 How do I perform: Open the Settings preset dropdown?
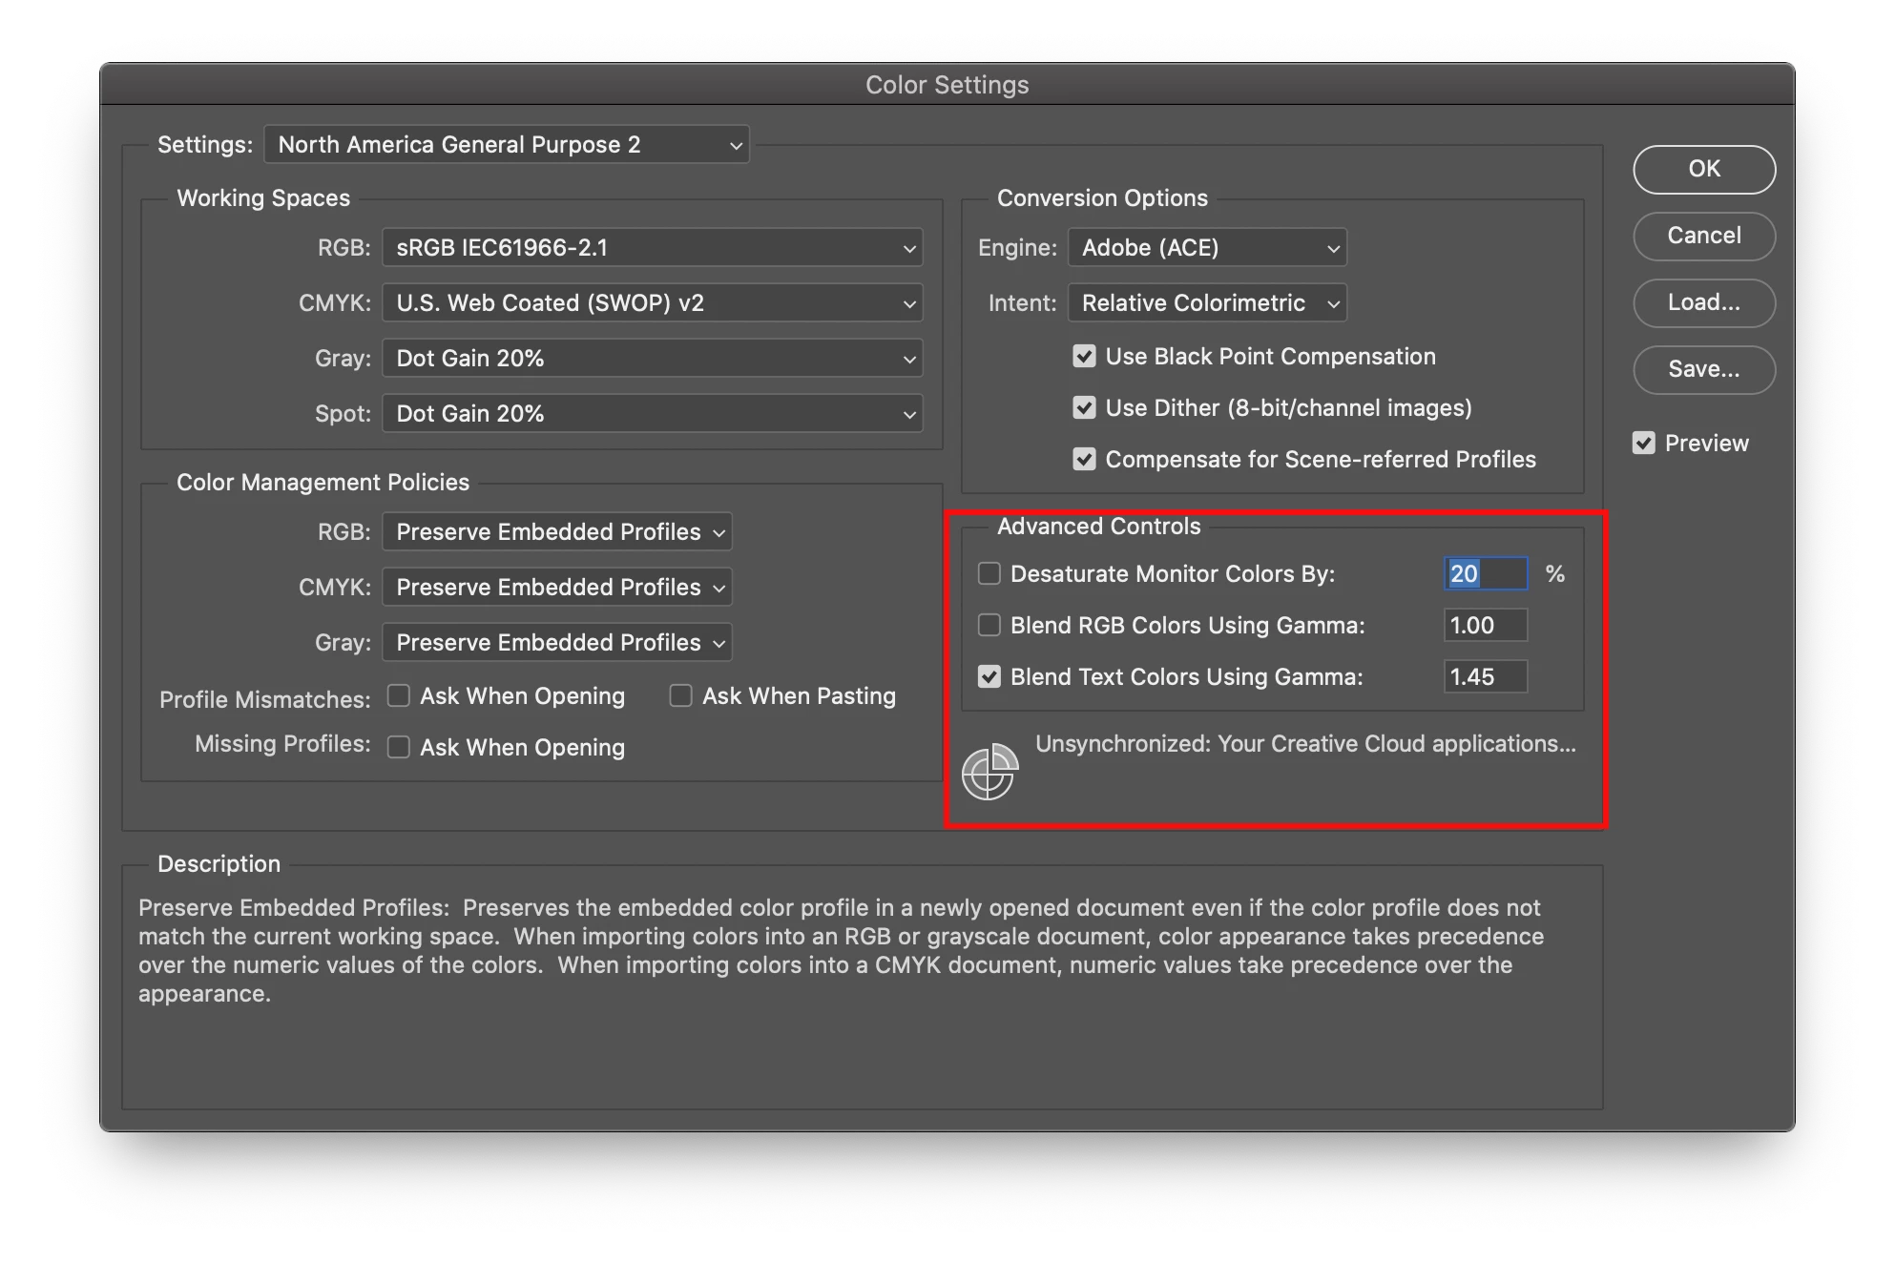click(x=507, y=145)
